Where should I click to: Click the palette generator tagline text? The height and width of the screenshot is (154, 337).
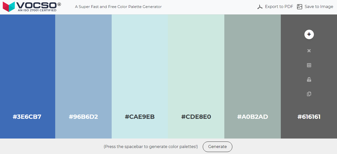pos(118,7)
